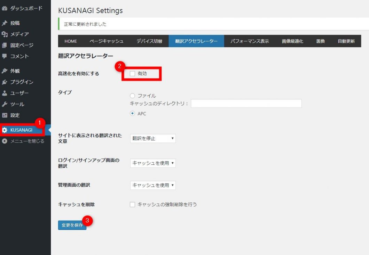
Task: Open the 管理画面の翻訳 dropdown
Action: click(153, 185)
